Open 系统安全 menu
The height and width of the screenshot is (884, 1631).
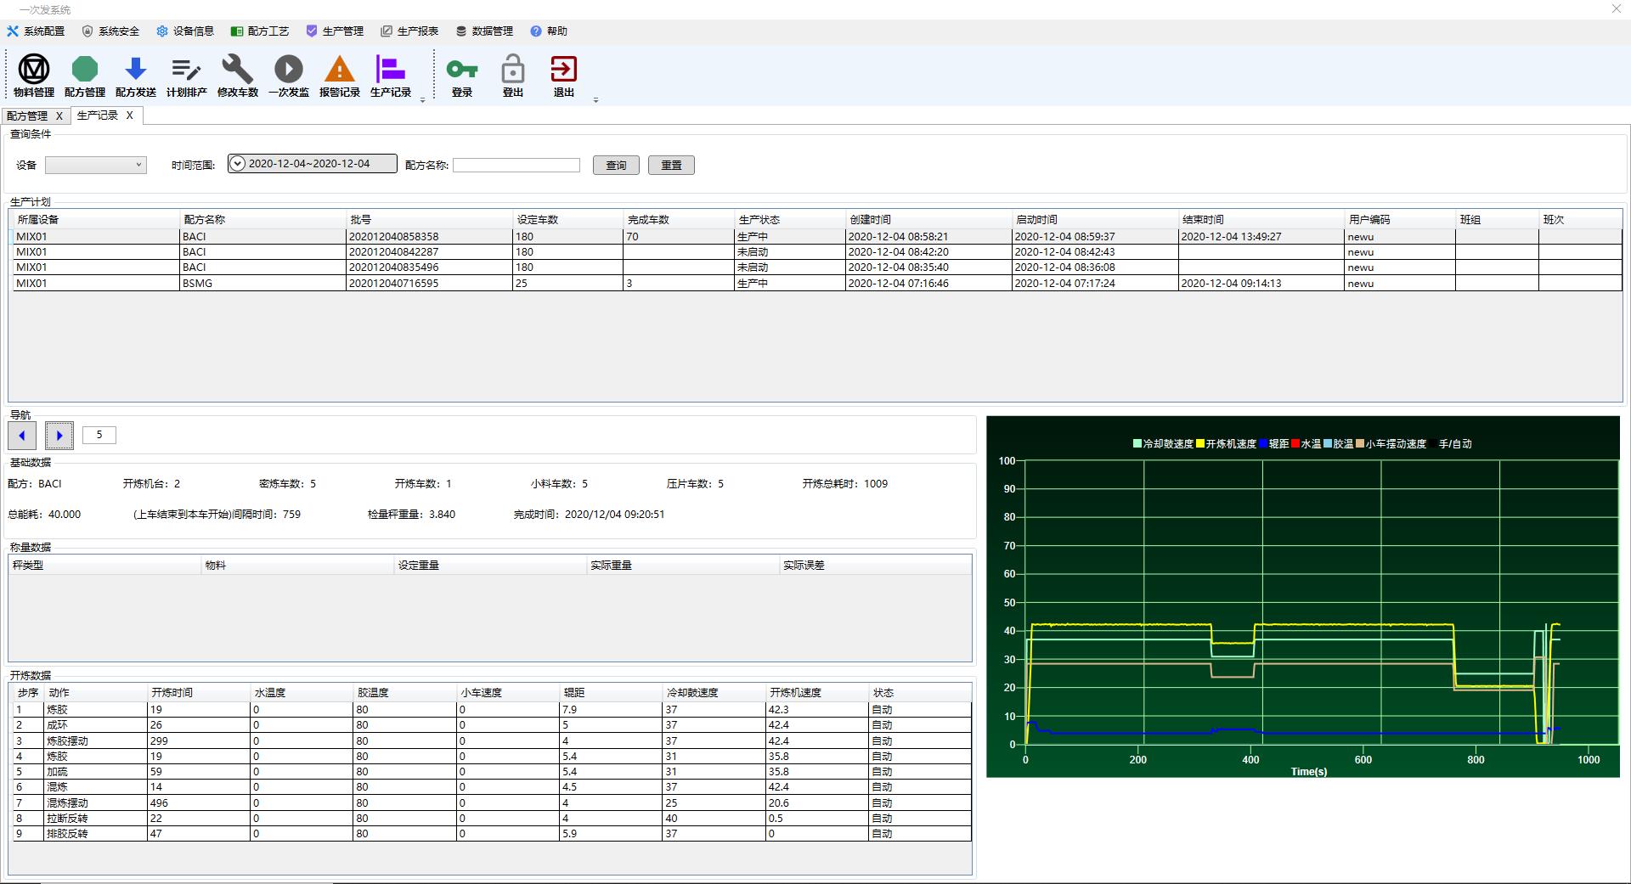(x=110, y=31)
